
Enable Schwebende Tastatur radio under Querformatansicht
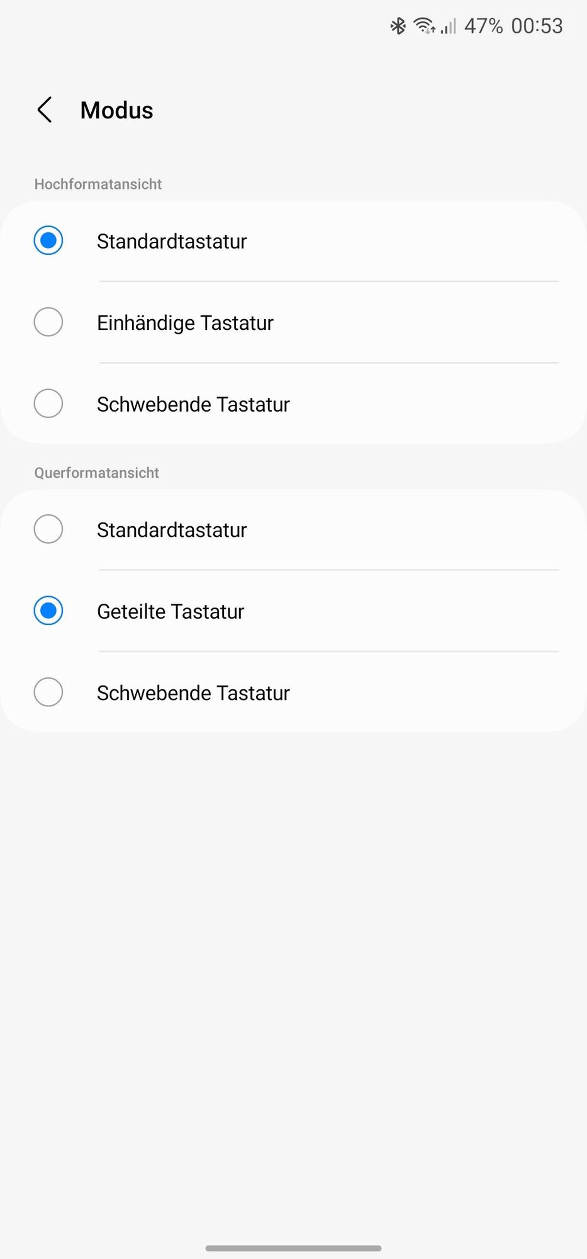click(48, 692)
